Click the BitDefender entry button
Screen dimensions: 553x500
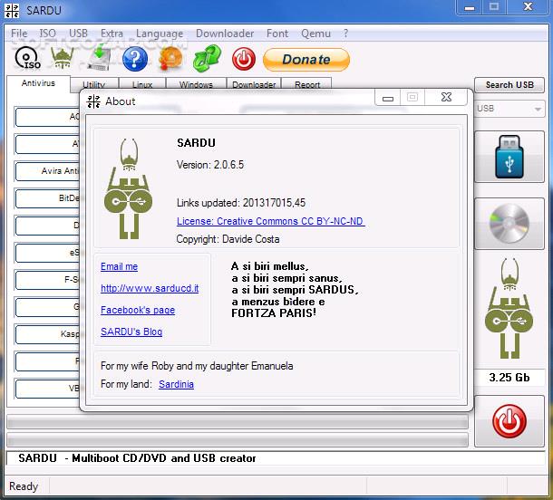pos(47,198)
